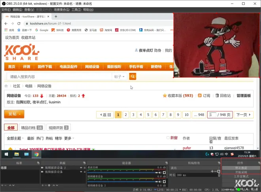Remove the selected scene with the minus icon

[x=6, y=185]
